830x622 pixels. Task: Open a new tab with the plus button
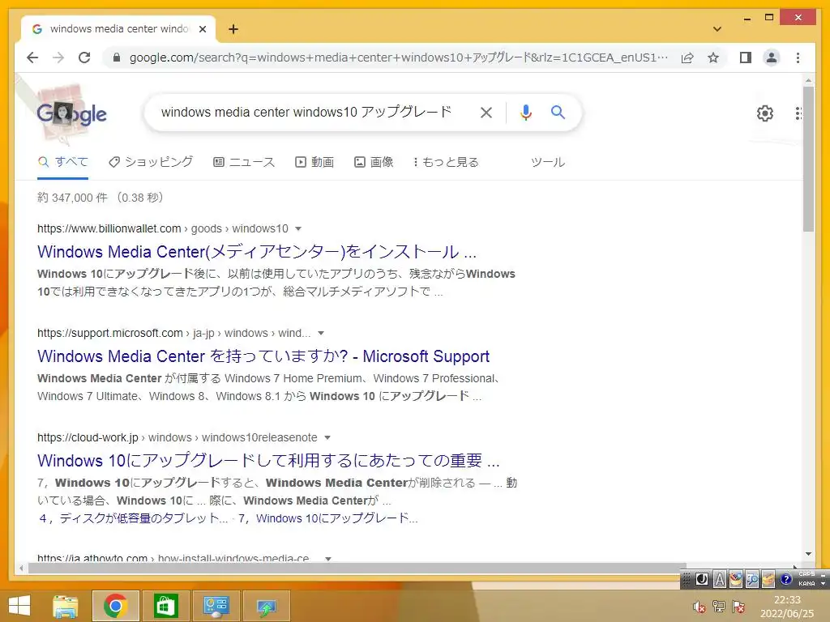233,29
